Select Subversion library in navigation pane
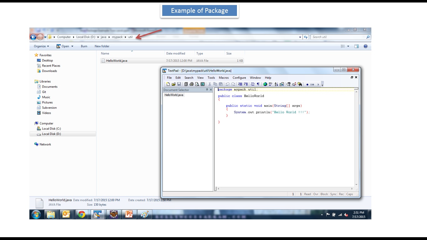 pyautogui.click(x=49, y=107)
